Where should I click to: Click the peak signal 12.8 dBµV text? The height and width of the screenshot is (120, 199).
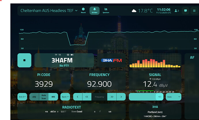(155, 79)
